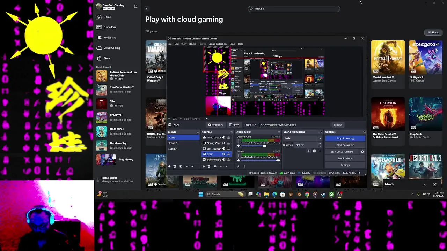The image size is (447, 251).
Task: Expand the Friends panel chevron
Action: 424,185
